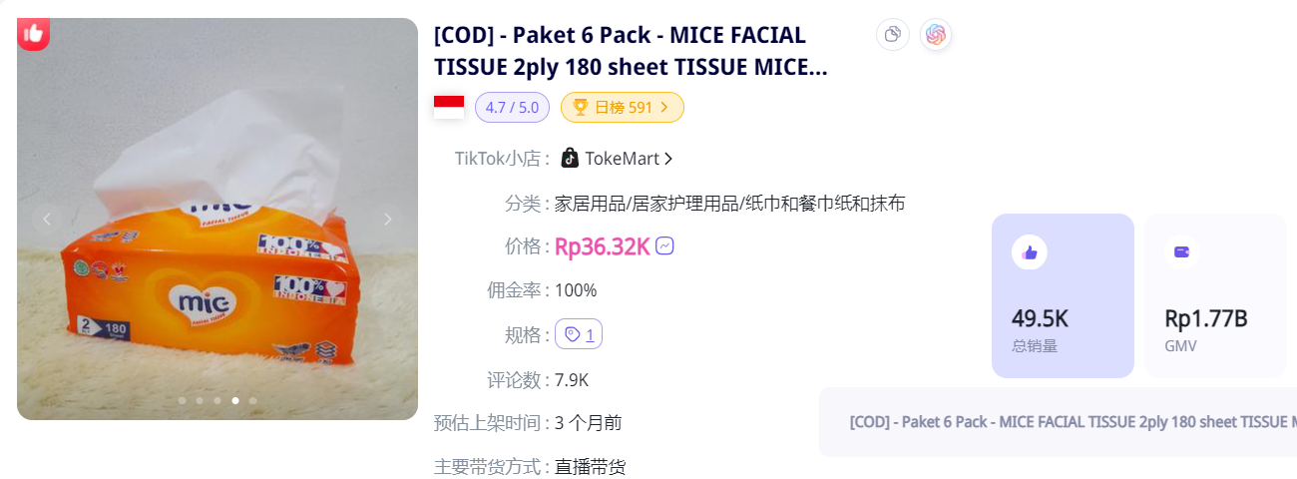Screen dimensions: 1297x479
Task: Click the wallet icon in the GMV card
Action: (x=1182, y=251)
